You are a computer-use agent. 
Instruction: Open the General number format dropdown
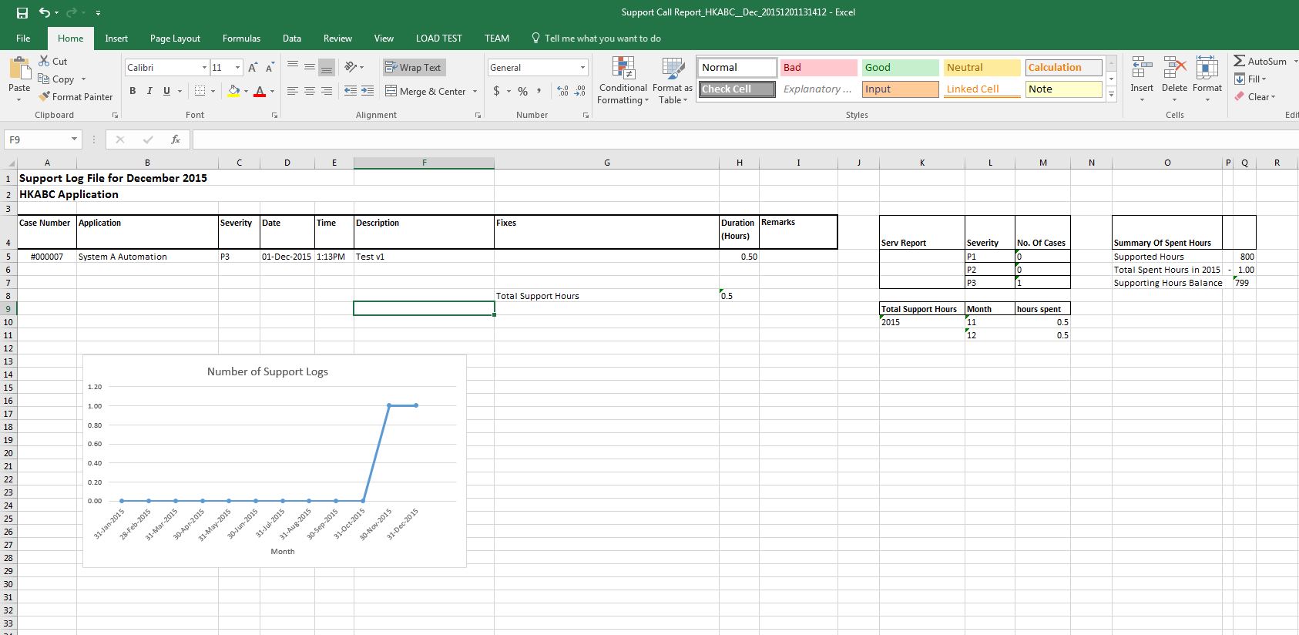click(582, 68)
